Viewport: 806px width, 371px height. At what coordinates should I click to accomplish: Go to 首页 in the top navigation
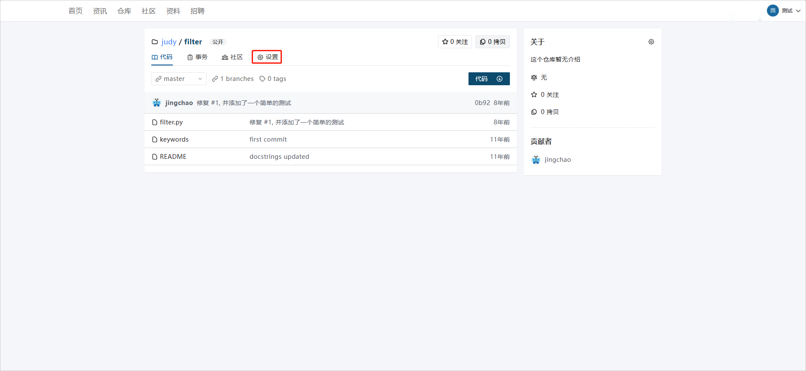click(75, 11)
